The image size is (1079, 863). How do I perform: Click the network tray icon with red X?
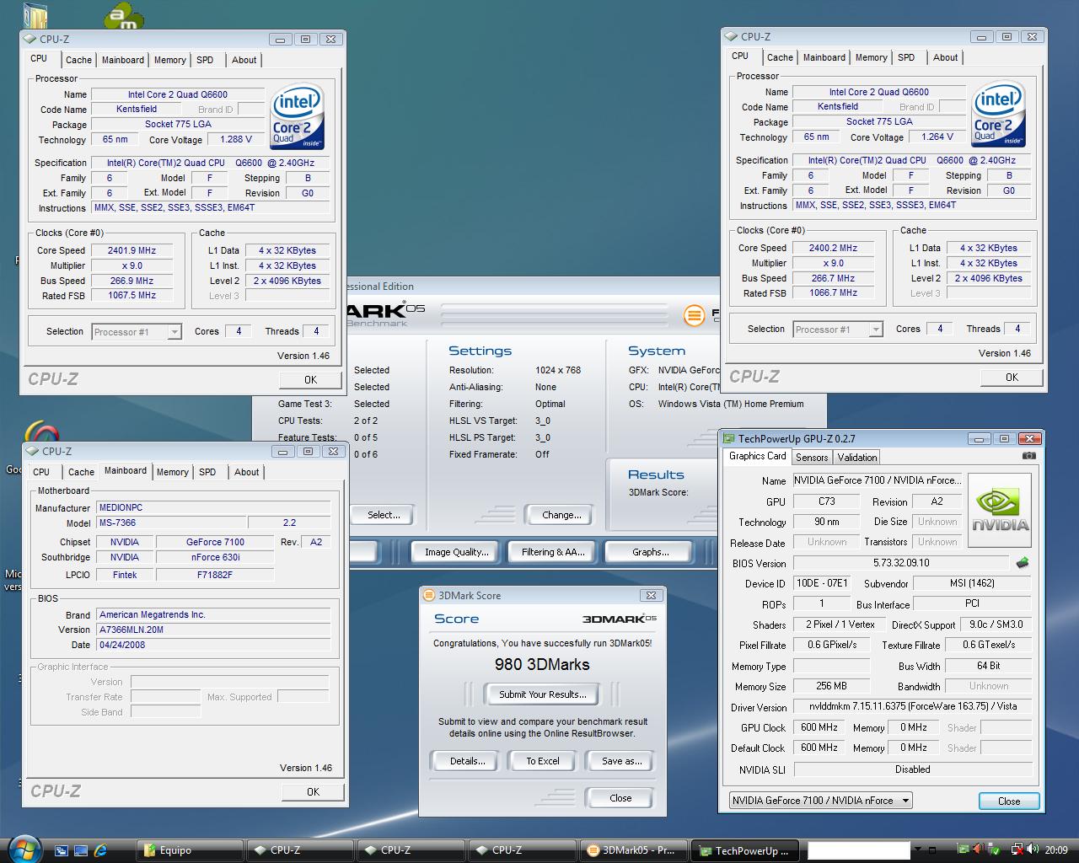coord(1017,850)
